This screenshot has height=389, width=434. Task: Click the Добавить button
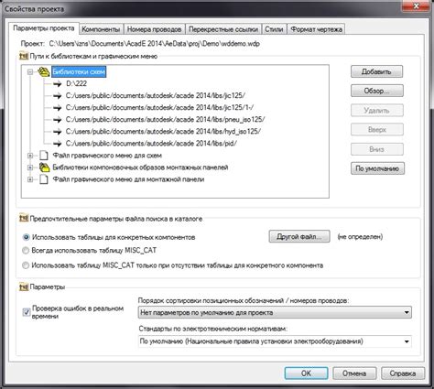tap(376, 71)
